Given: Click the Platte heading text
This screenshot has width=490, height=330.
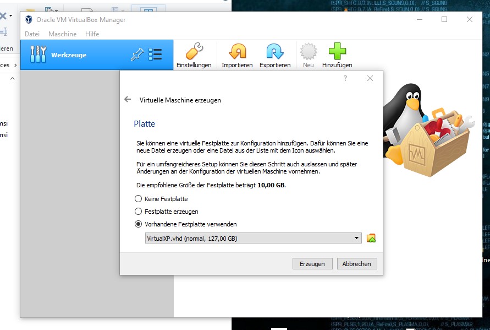Looking at the screenshot, I should (145, 123).
